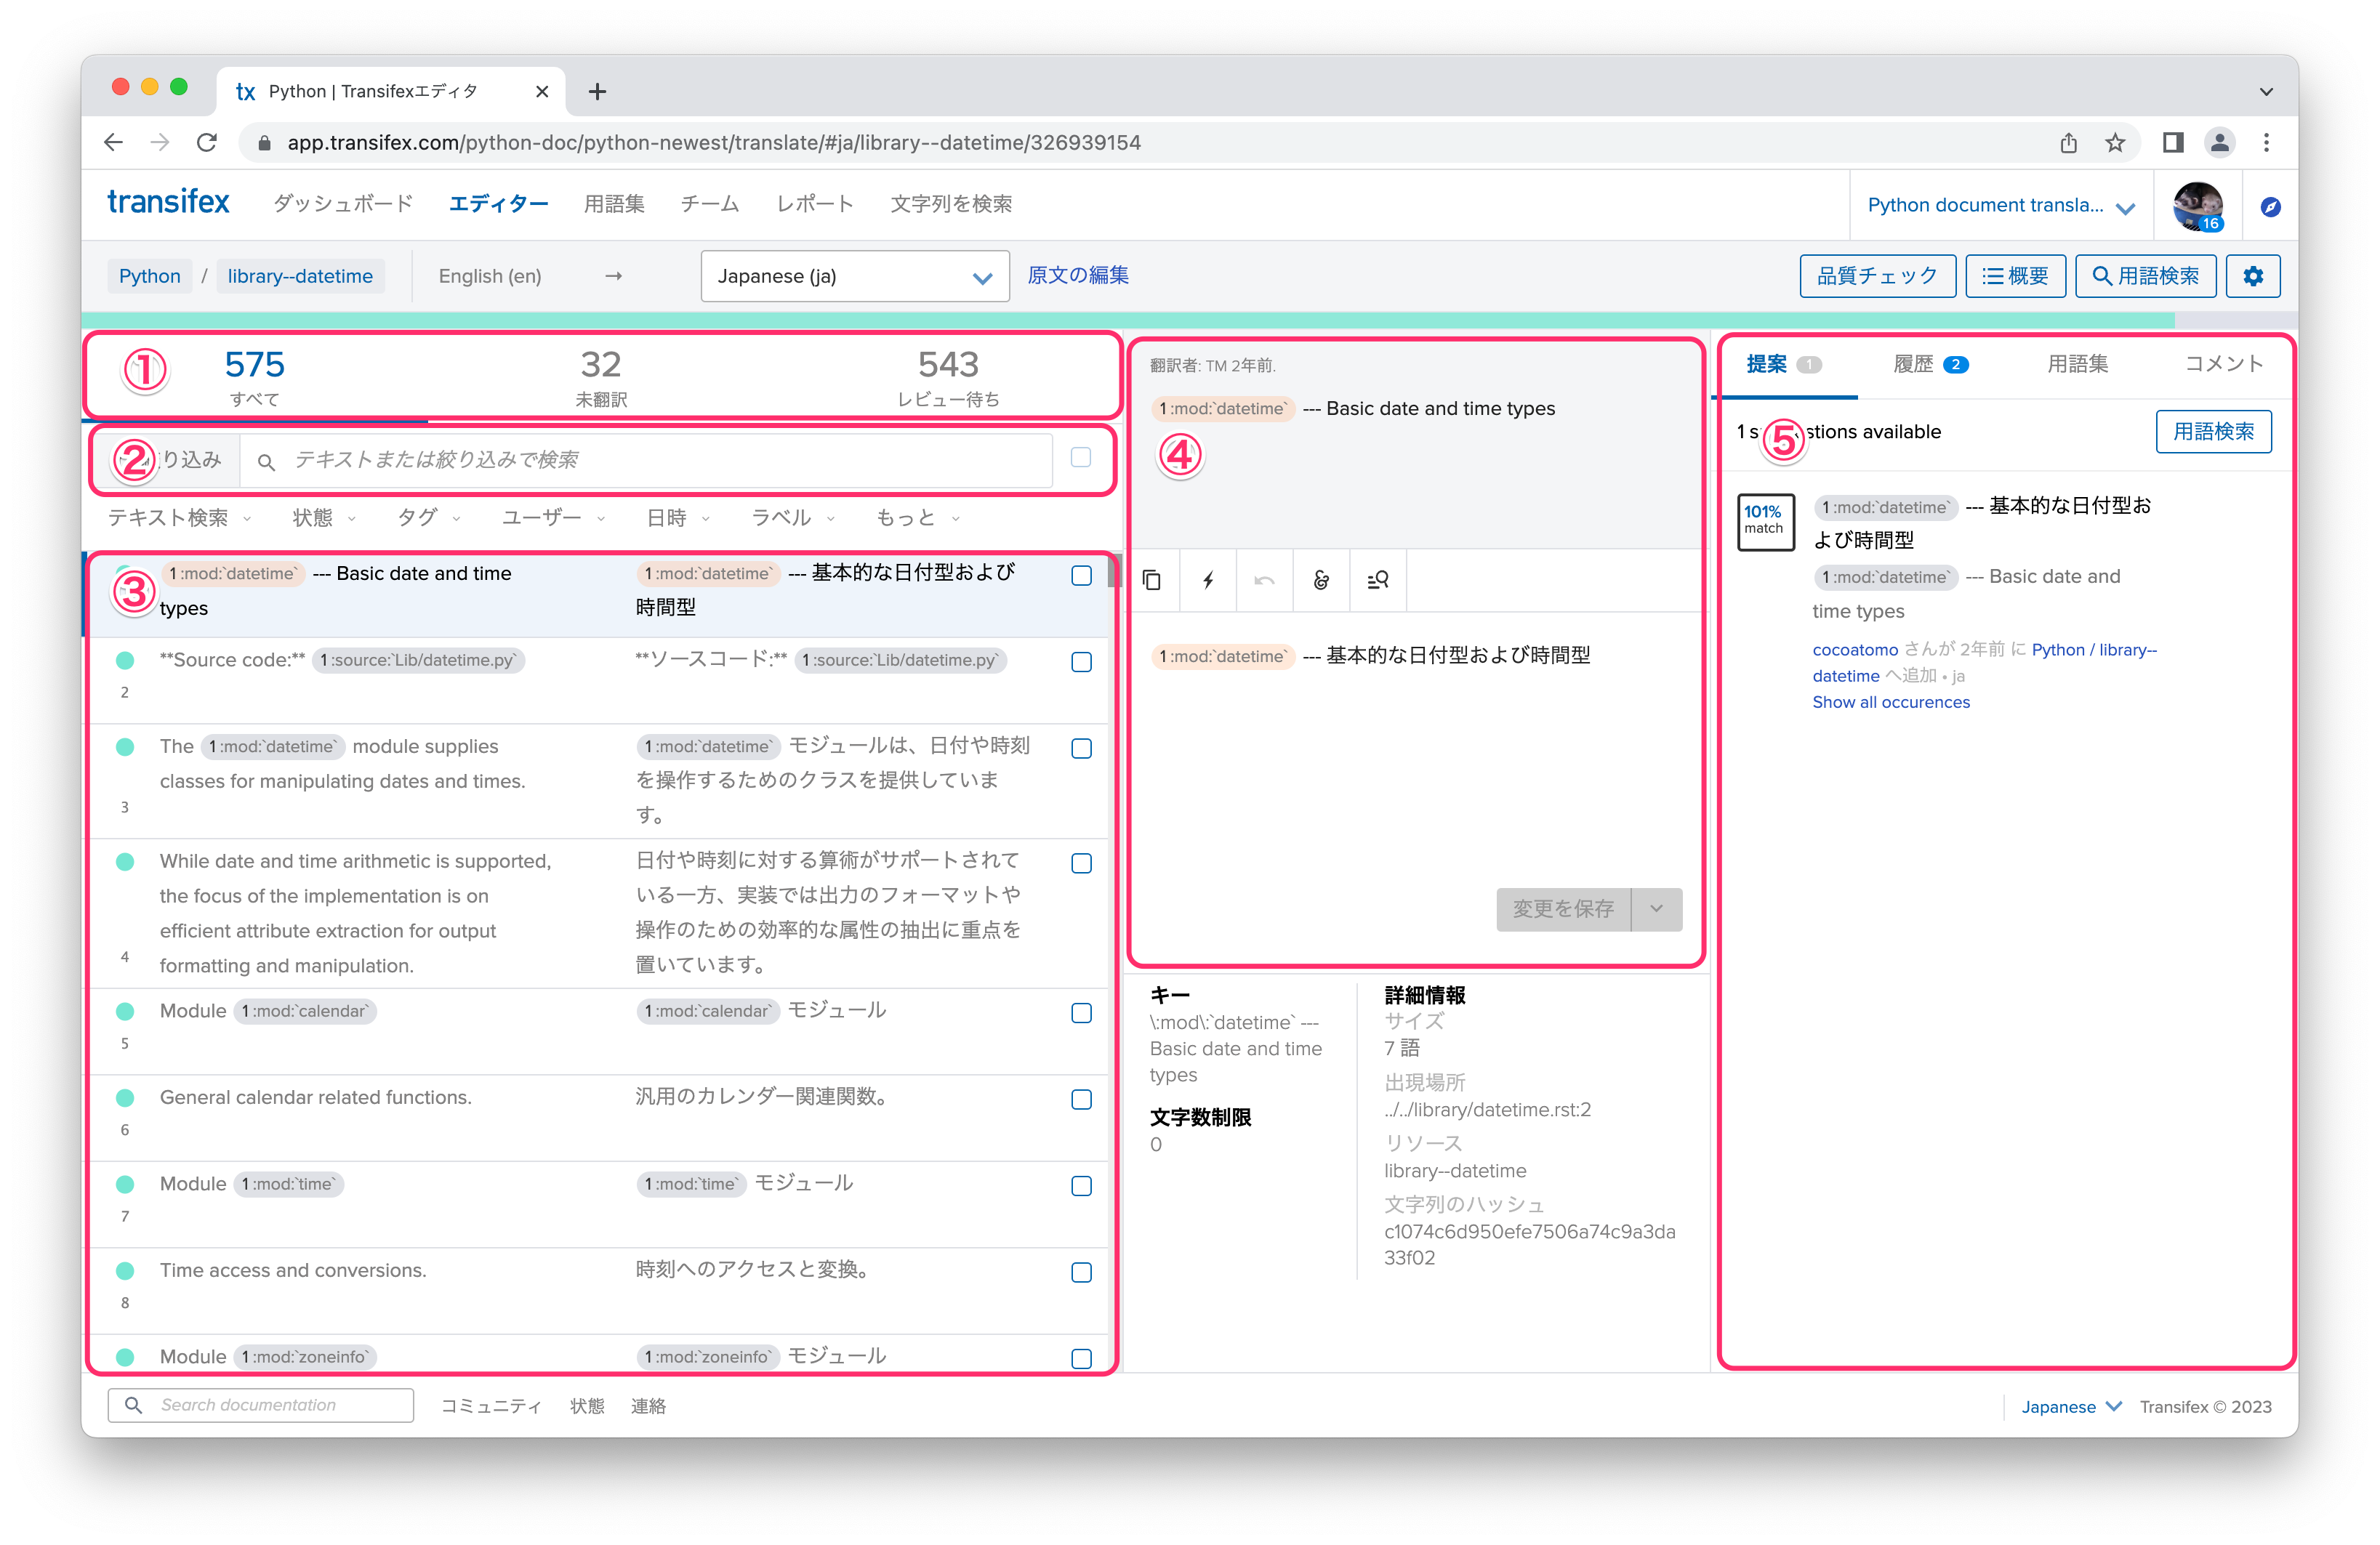Open the 用語集 top navigation menu item
Viewport: 2380px width, 1545px height.
pyautogui.click(x=614, y=204)
